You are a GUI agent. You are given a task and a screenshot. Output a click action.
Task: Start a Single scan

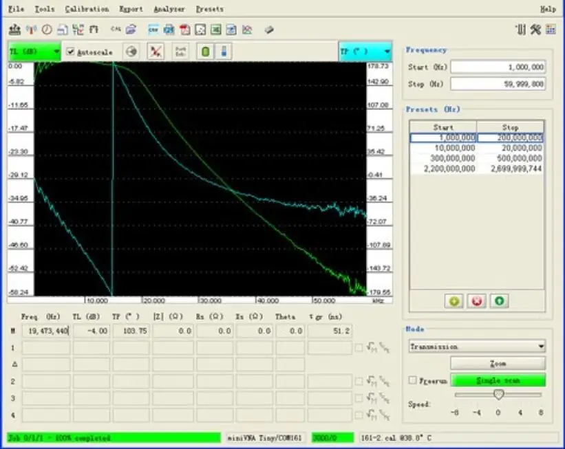[498, 381]
